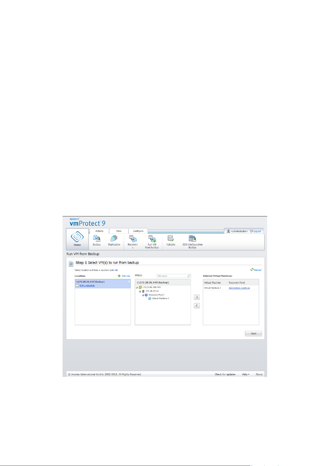Open recovery point 05/22/2013 13:09:16

click(239, 288)
